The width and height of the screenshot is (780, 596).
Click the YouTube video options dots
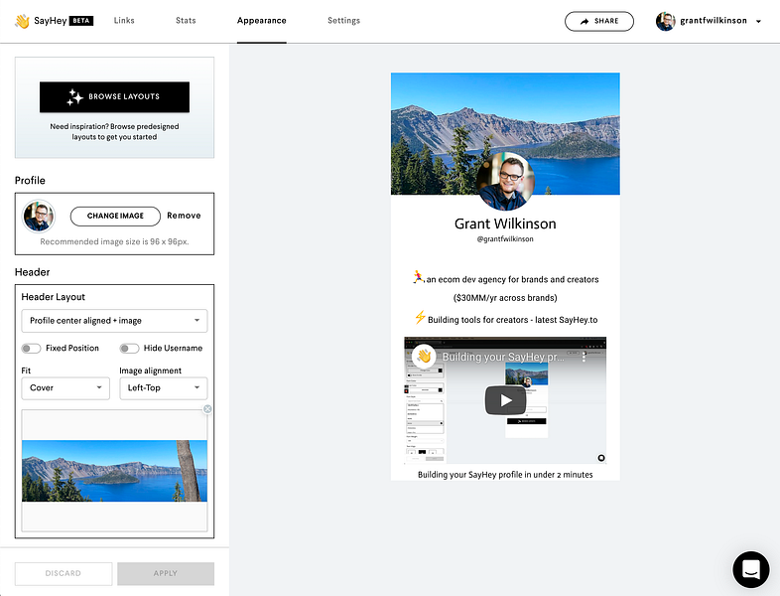pos(584,357)
